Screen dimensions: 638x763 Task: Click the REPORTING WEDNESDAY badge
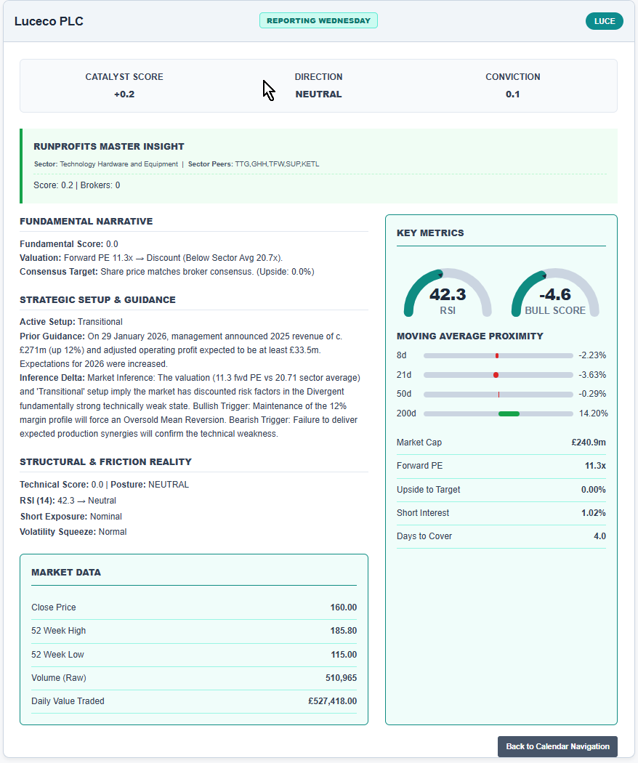coord(318,20)
